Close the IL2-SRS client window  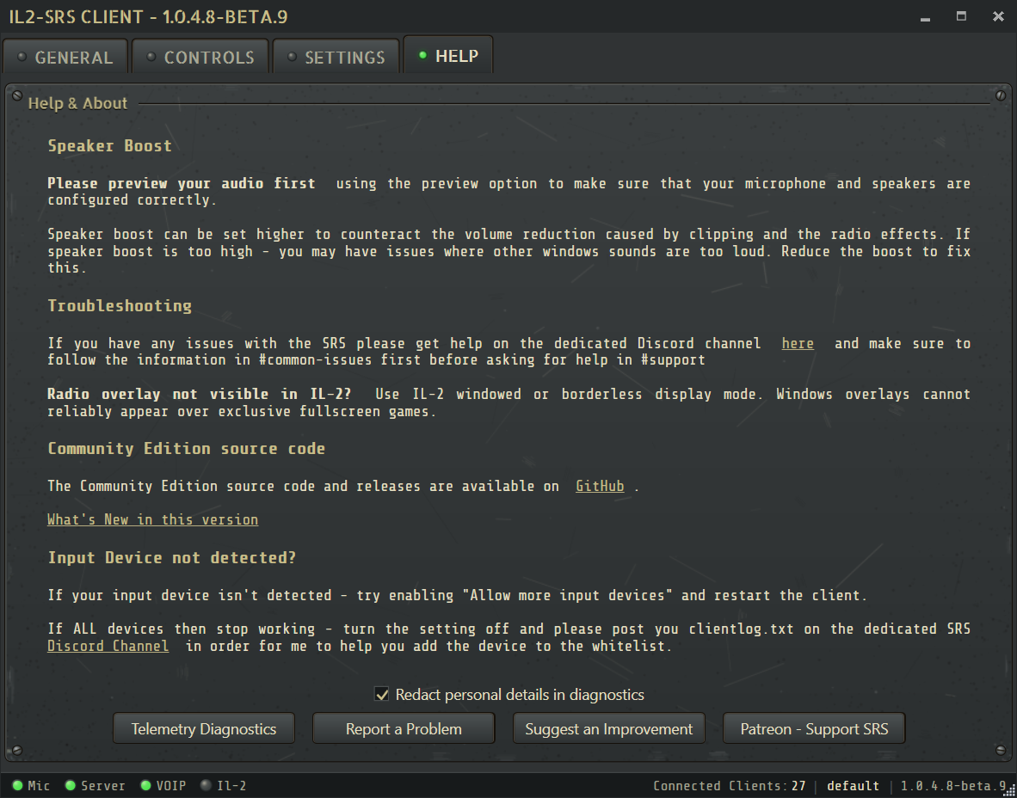[x=998, y=16]
